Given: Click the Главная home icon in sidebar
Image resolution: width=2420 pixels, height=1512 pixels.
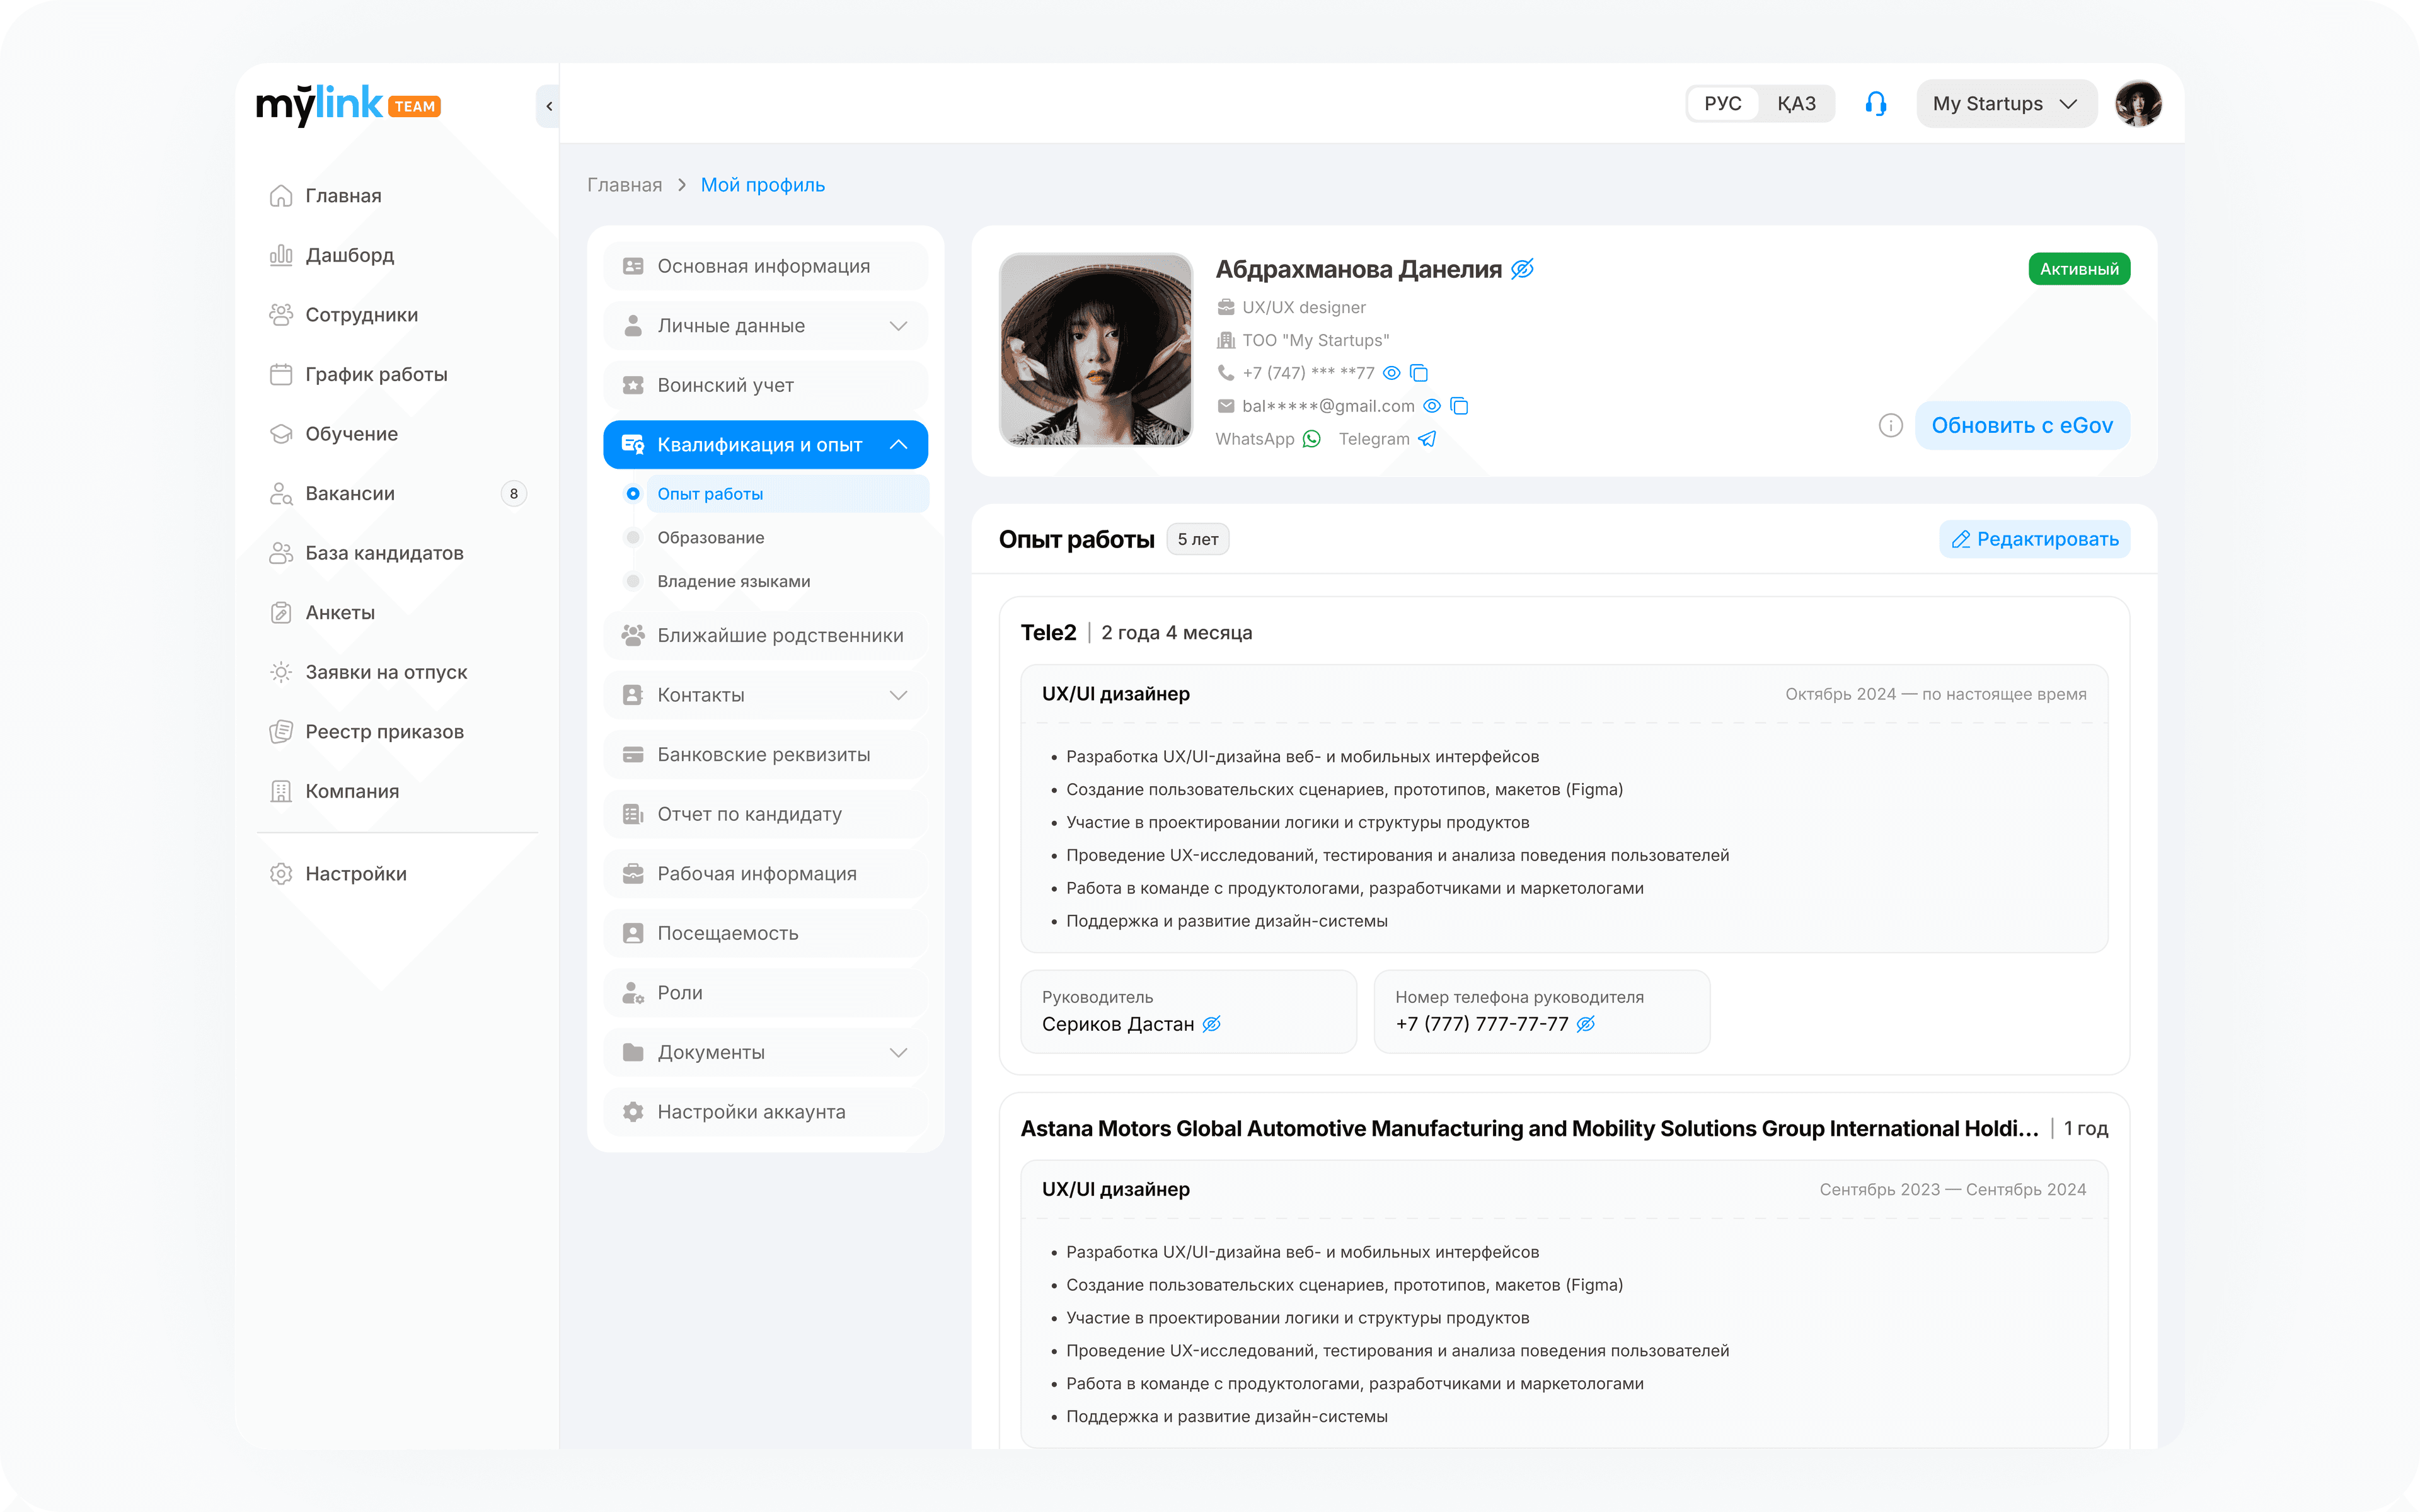Looking at the screenshot, I should coord(281,196).
